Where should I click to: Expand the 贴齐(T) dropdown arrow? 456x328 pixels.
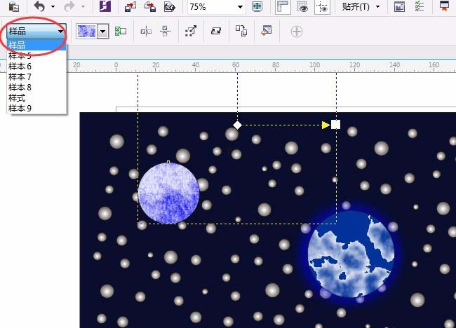pyautogui.click(x=377, y=7)
